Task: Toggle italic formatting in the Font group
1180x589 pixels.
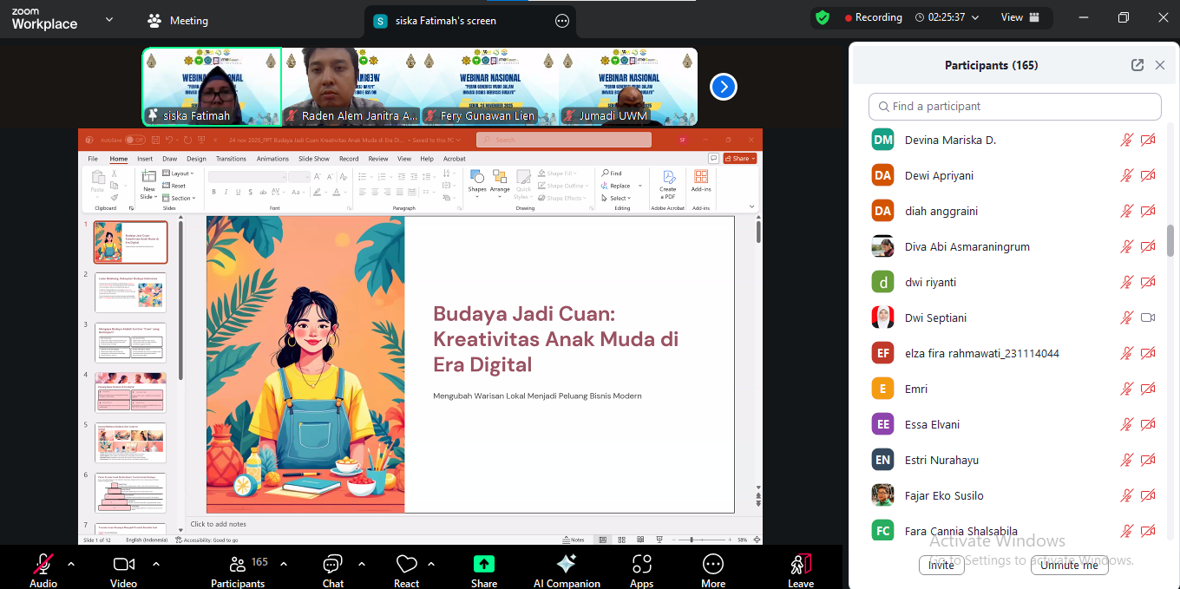Action: pos(226,192)
